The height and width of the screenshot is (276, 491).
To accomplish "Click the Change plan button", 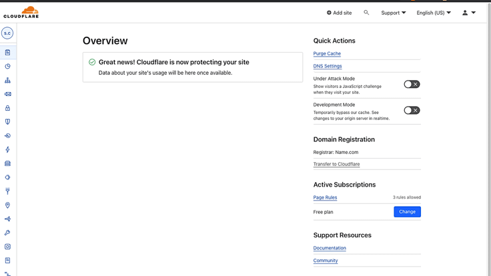I will [407, 212].
